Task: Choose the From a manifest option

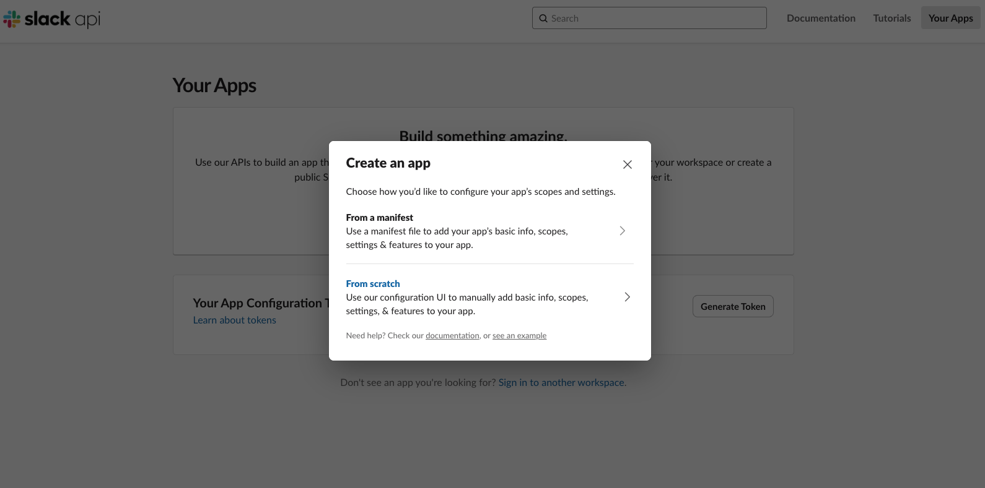Action: coord(489,231)
